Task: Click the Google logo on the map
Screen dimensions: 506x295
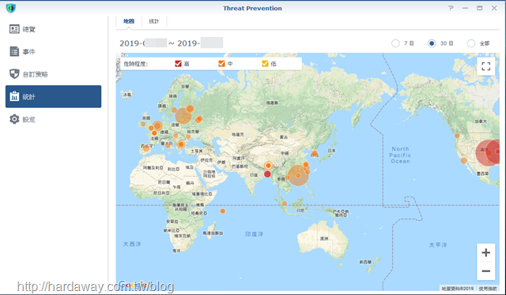Action: (133, 285)
